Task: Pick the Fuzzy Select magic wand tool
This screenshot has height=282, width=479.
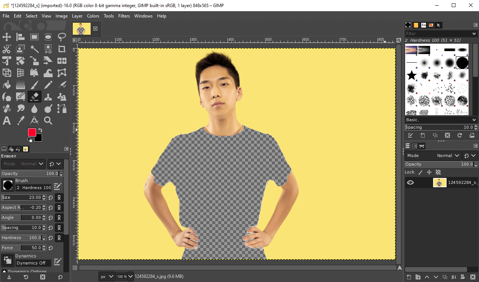Action: tap(34, 49)
